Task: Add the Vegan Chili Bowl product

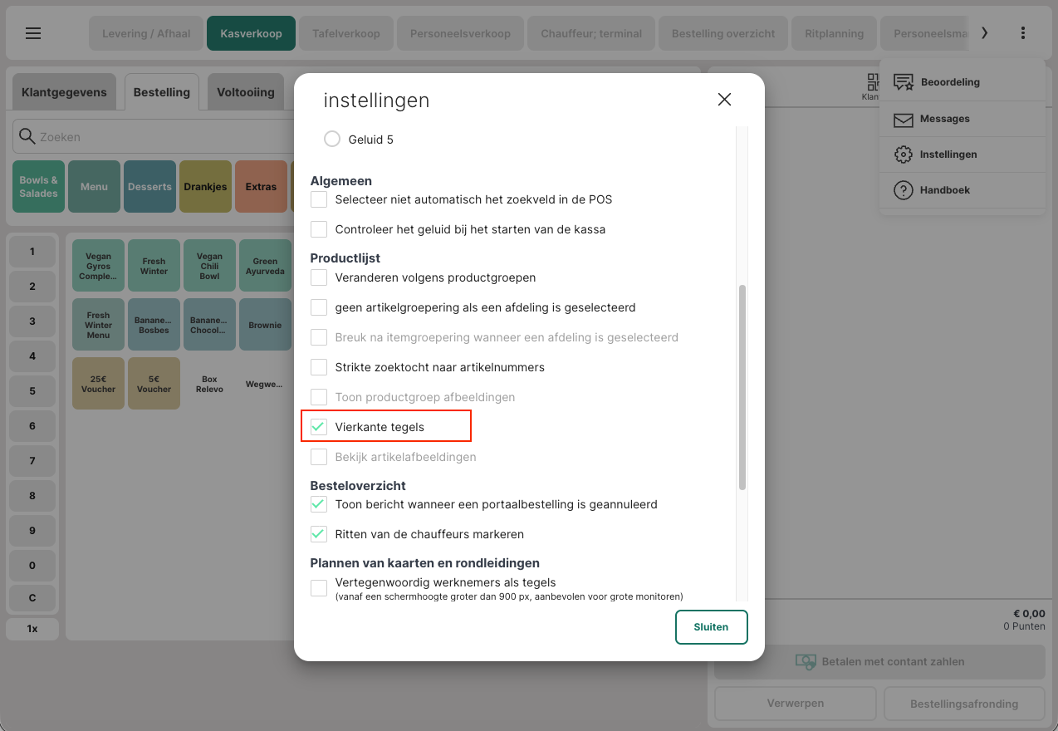Action: (209, 267)
